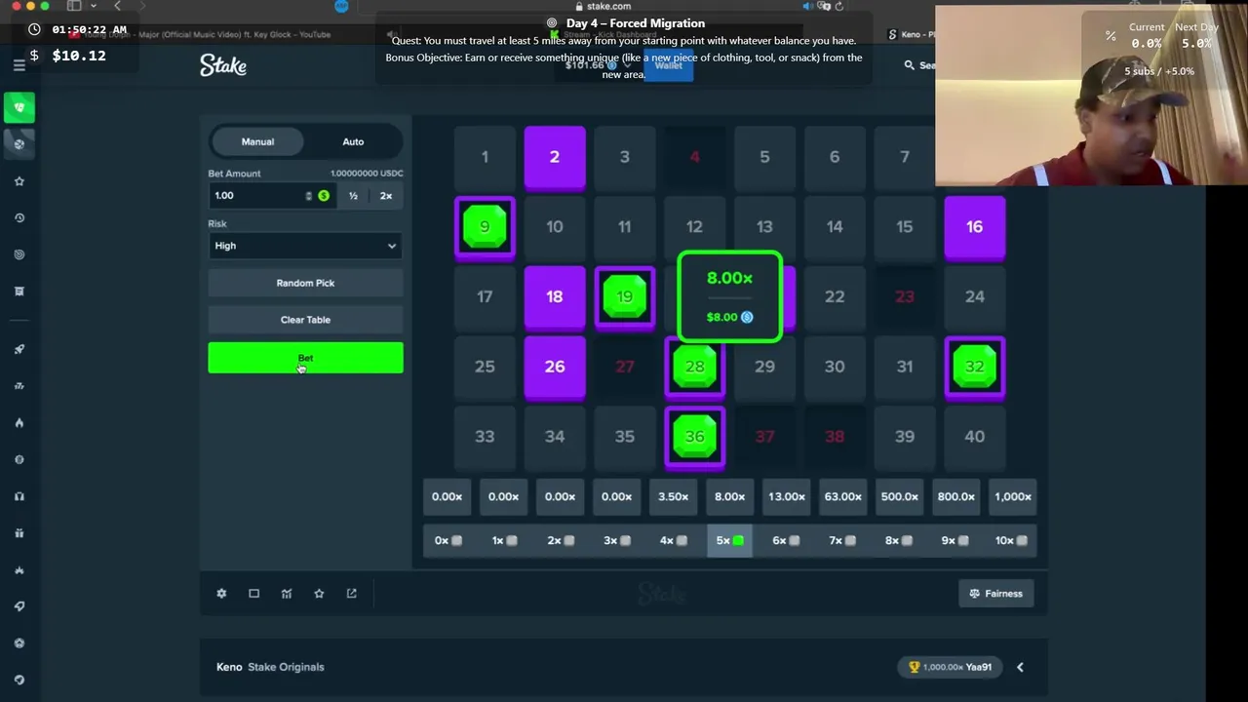Deselect Keno tile 16
The height and width of the screenshot is (702, 1248).
[975, 227]
